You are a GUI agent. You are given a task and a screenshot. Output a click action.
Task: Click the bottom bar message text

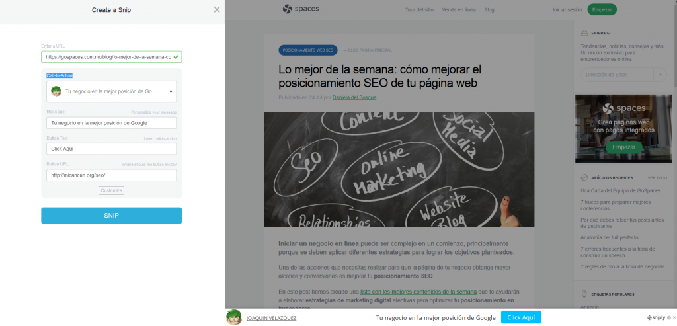click(436, 318)
